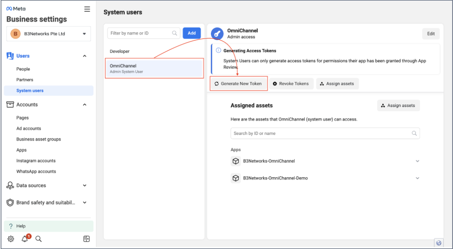Collapse the Users section chevron
Image resolution: width=453 pixels, height=249 pixels.
[85, 56]
